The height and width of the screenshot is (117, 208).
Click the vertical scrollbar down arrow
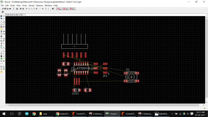point(207,102)
